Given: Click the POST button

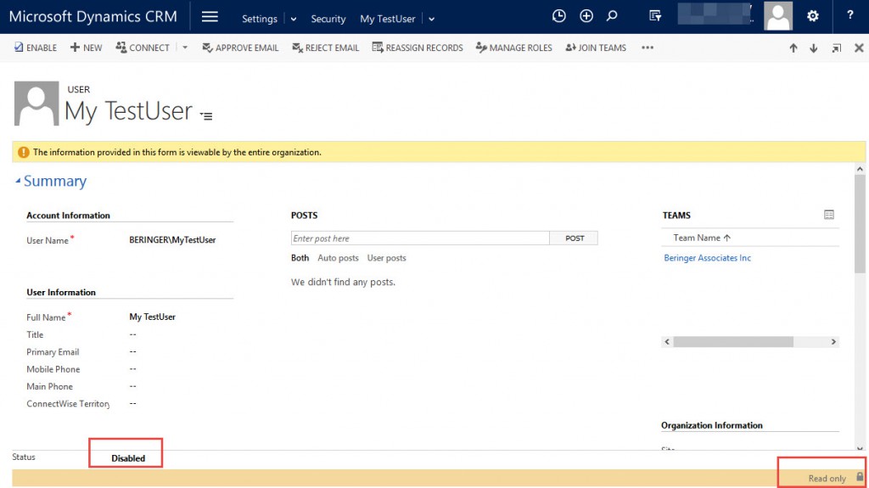Looking at the screenshot, I should click(x=575, y=238).
